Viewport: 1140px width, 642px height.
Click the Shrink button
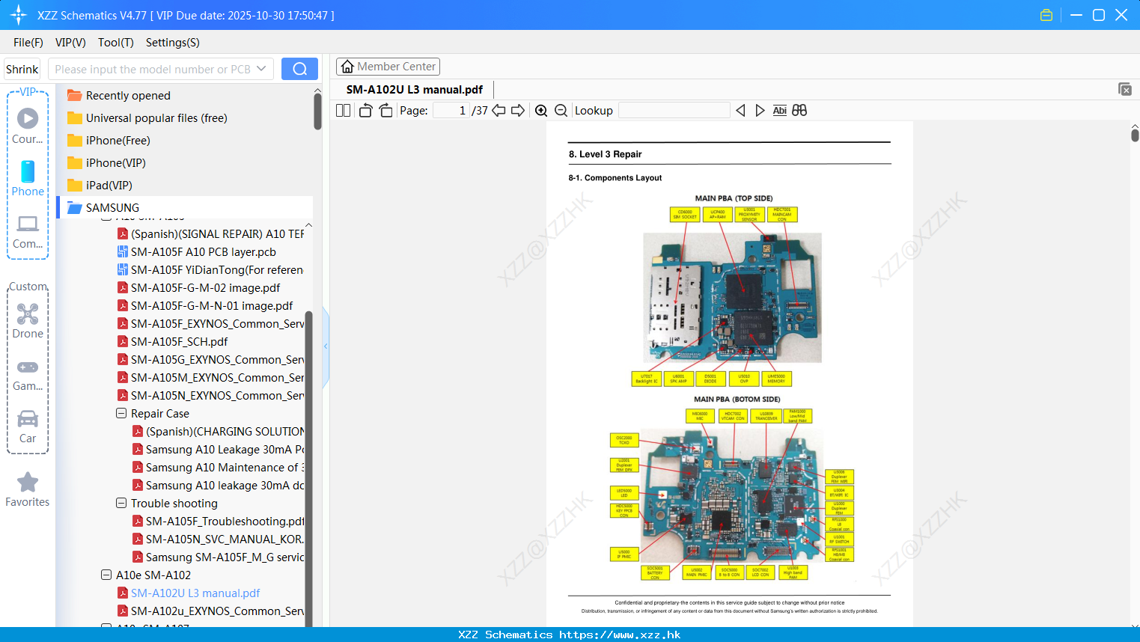[x=22, y=69]
